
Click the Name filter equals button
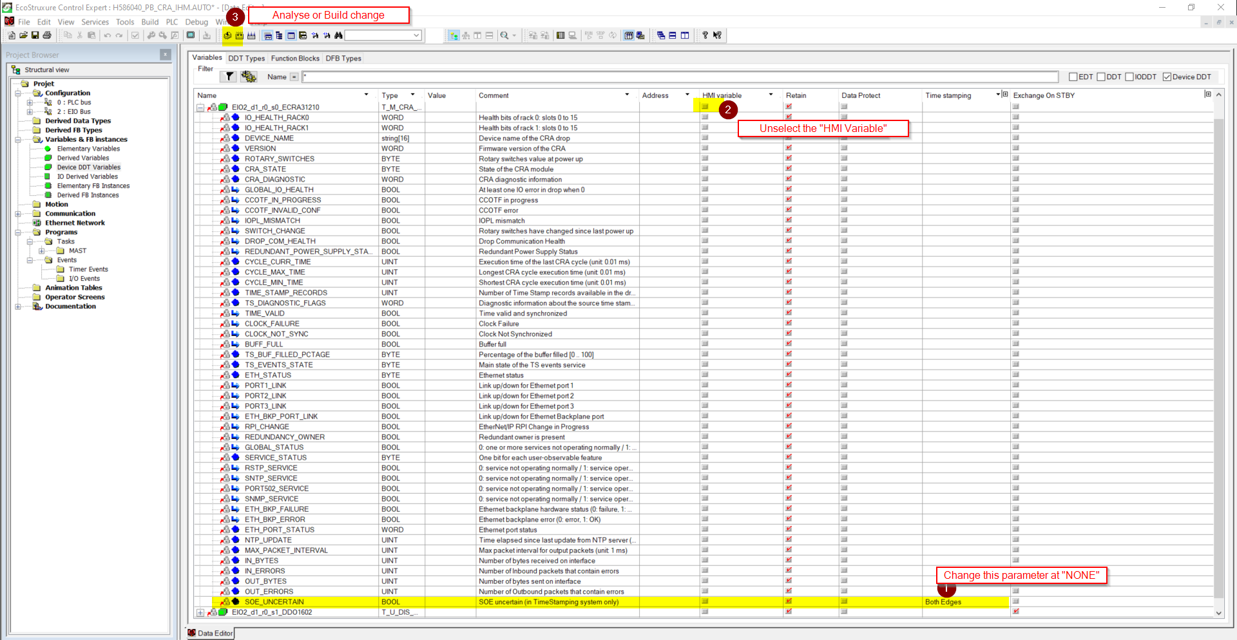(294, 77)
